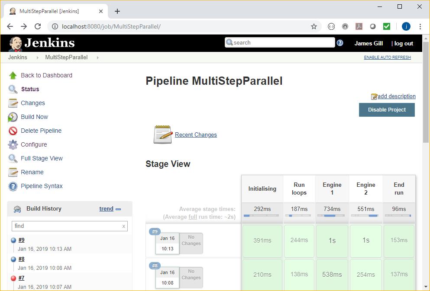The image size is (430, 291).
Task: Click the Build Now clock icon
Action: tap(13, 117)
